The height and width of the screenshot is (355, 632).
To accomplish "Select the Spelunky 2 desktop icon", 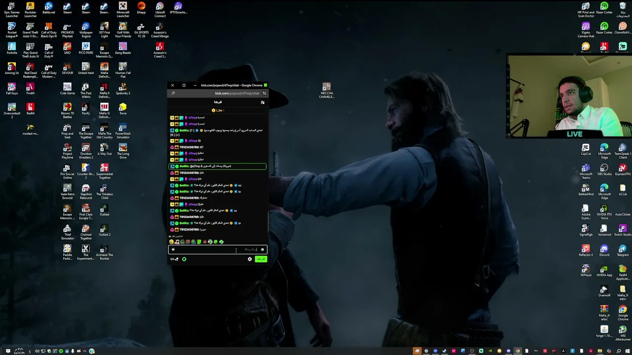I will 123,89.
